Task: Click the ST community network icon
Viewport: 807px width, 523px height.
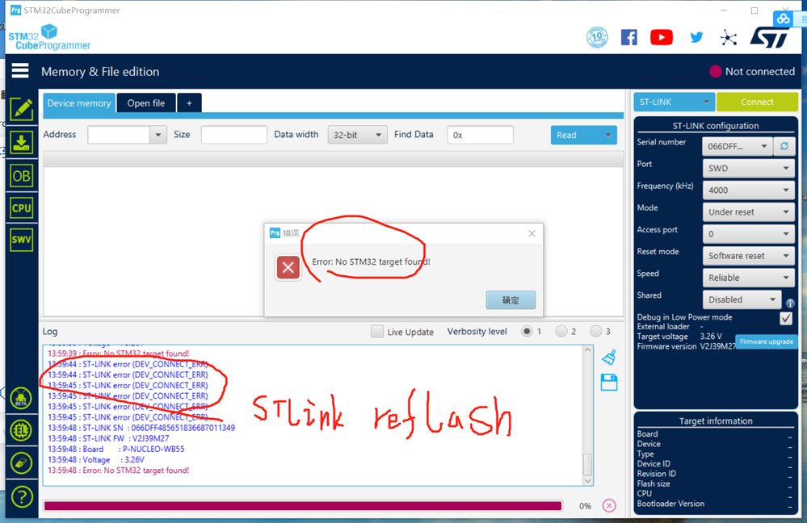Action: point(729,38)
